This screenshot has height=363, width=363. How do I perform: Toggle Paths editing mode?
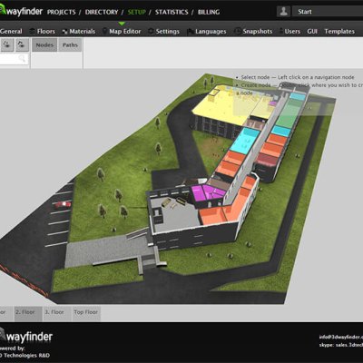coord(70,45)
